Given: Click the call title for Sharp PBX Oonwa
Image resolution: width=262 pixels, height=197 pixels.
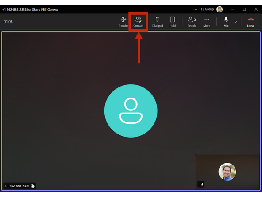Looking at the screenshot, I should (30, 10).
